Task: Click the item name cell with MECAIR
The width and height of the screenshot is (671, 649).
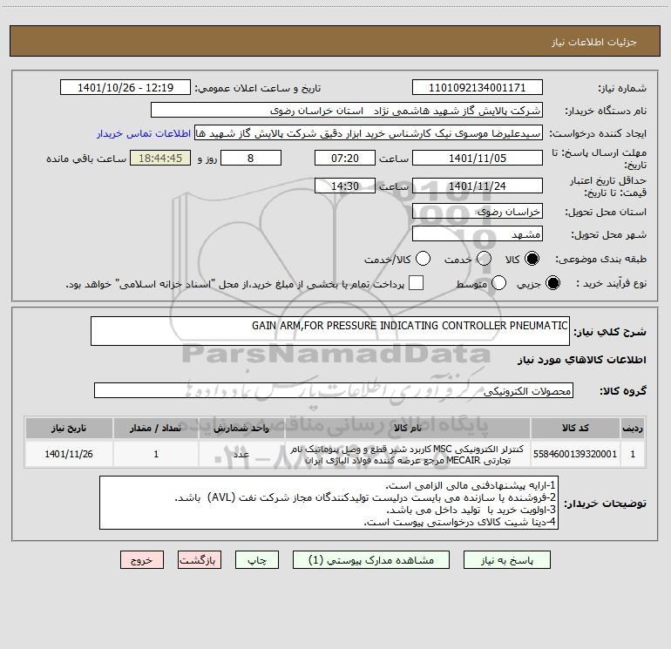Action: tap(407, 454)
